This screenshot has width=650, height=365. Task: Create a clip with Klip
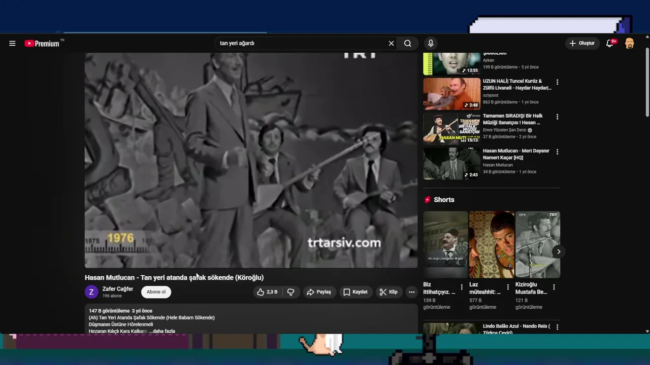click(x=388, y=292)
